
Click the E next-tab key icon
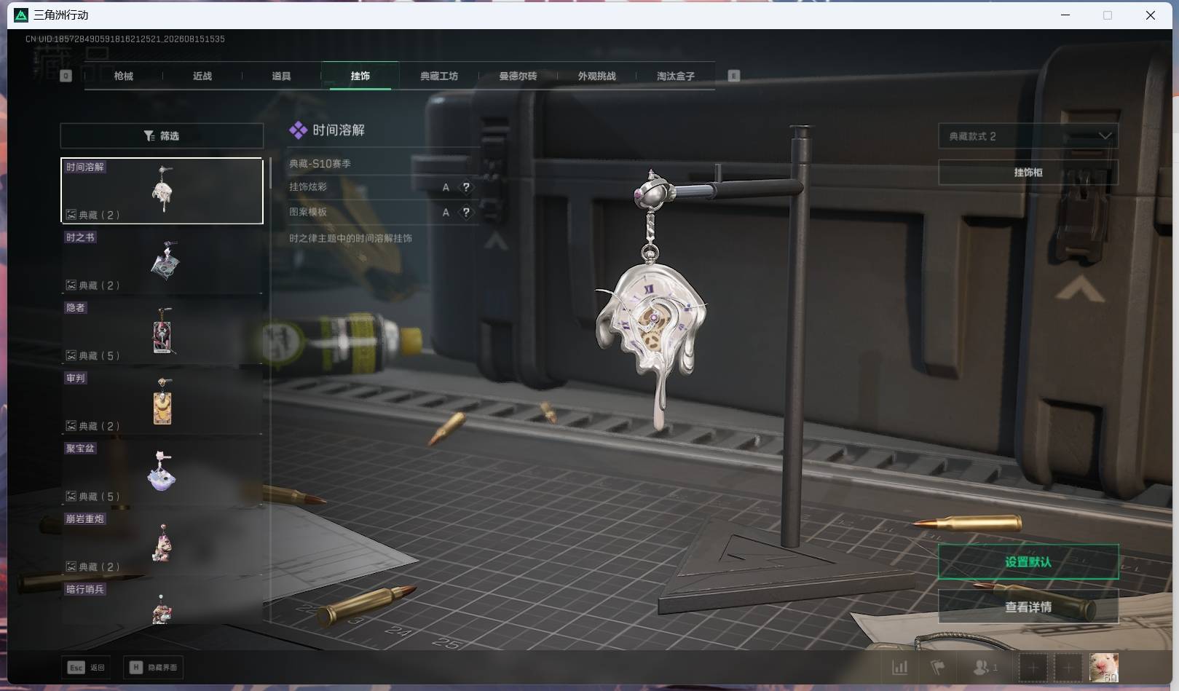point(733,76)
